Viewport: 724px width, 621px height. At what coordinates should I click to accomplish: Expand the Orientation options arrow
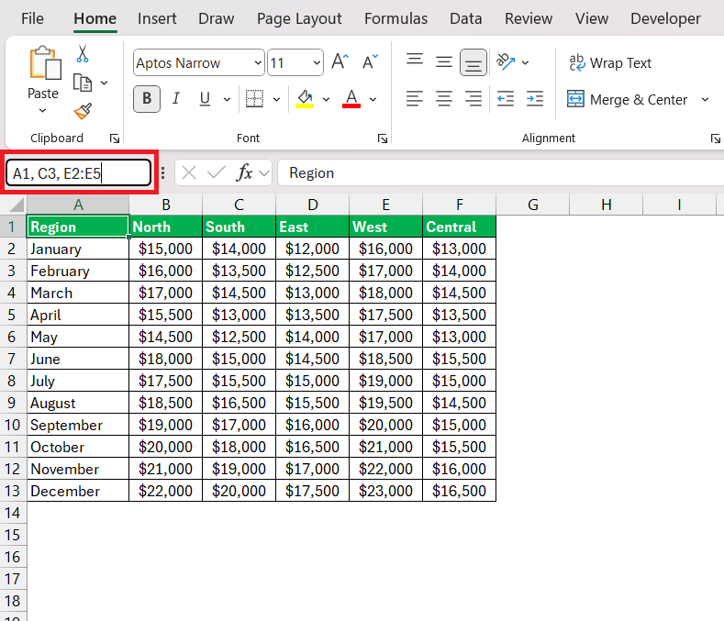(x=525, y=62)
